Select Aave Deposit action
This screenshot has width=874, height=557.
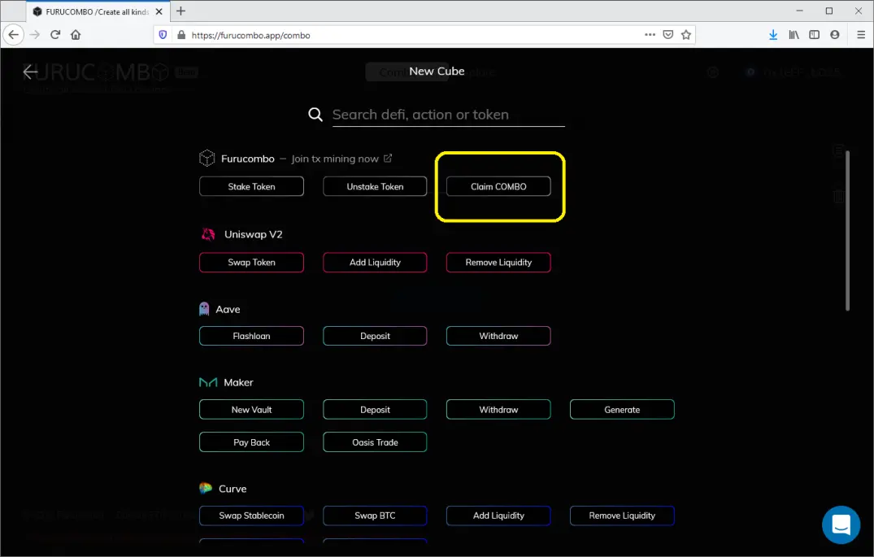click(x=375, y=336)
